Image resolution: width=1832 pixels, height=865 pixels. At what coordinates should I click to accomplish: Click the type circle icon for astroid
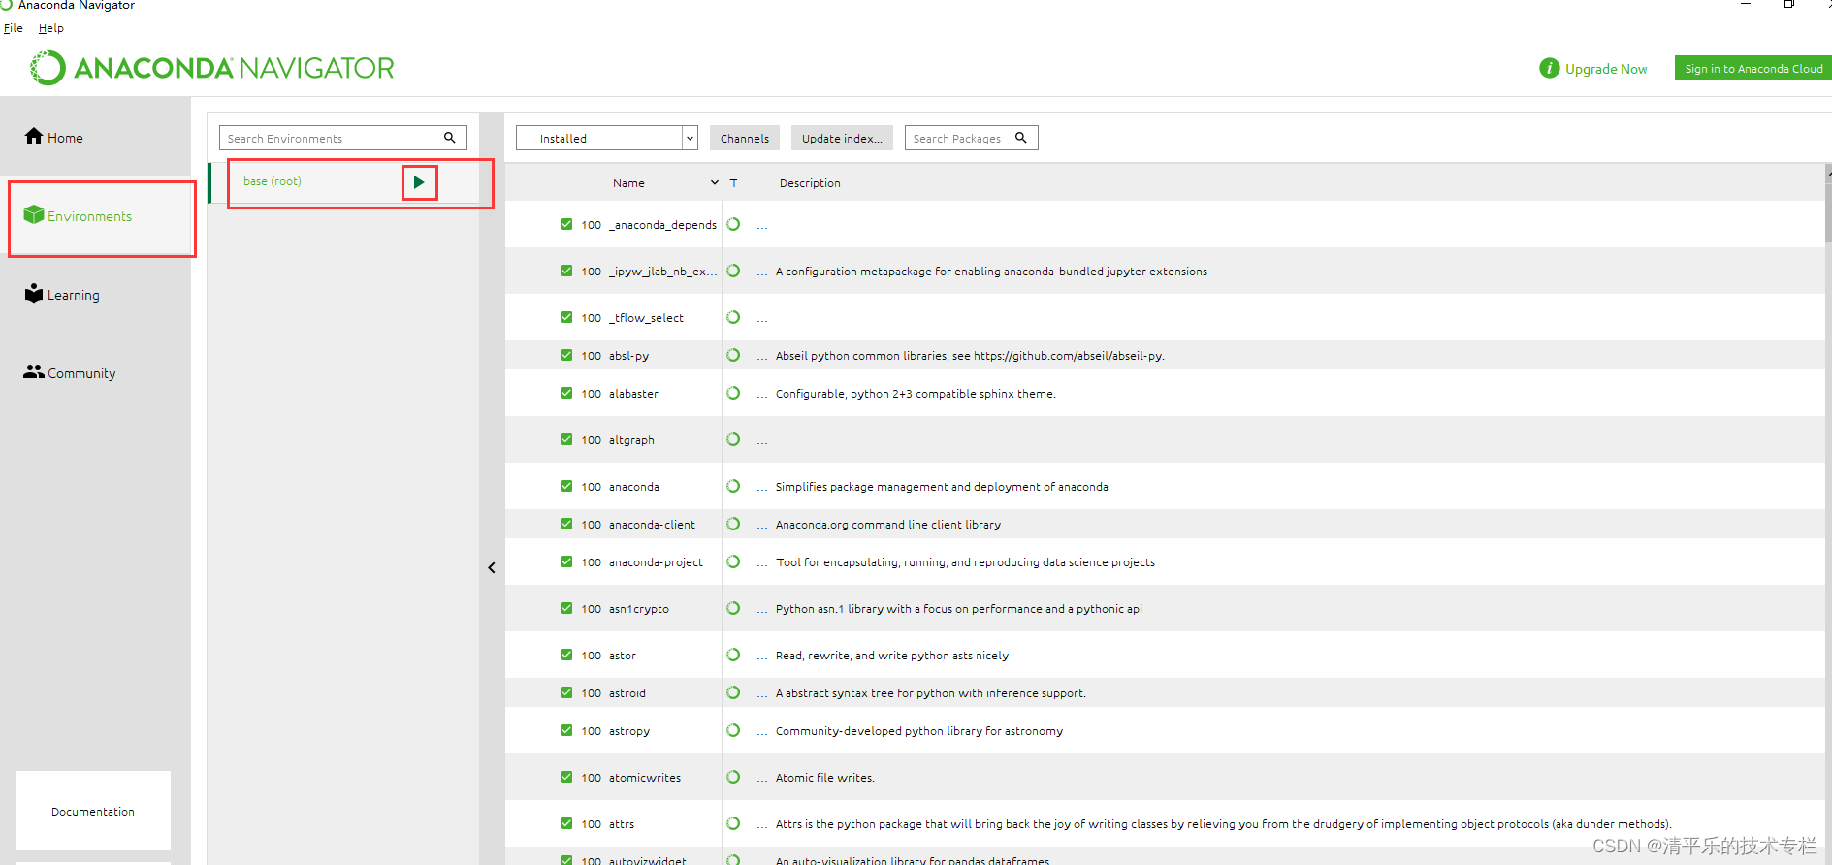coord(733,692)
